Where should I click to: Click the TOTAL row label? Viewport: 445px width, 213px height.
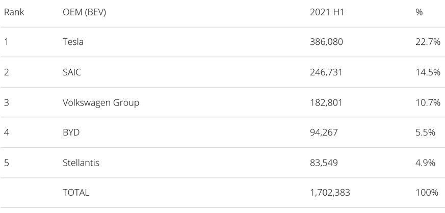(75, 193)
